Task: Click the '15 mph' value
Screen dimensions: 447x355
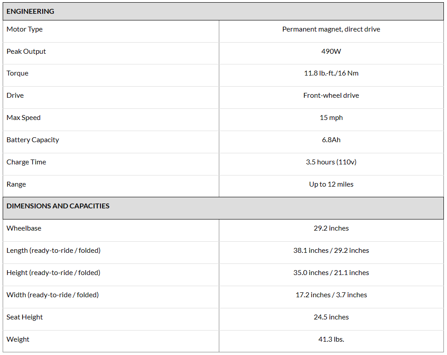Action: [331, 118]
